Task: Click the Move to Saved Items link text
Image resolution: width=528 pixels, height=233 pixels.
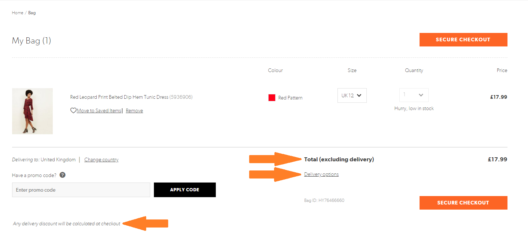Action: coord(99,111)
